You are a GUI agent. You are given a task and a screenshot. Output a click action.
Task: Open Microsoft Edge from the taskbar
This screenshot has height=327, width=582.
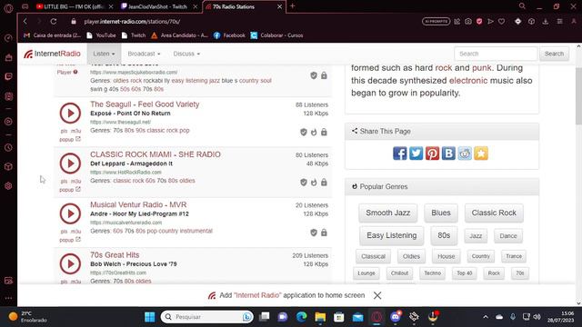[x=301, y=317]
